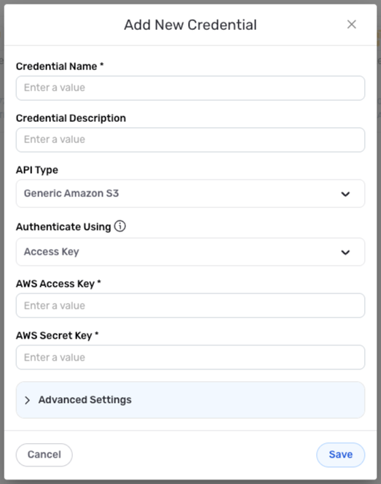Close the Add New Credential dialog
Image resolution: width=381 pixels, height=484 pixels.
click(351, 24)
